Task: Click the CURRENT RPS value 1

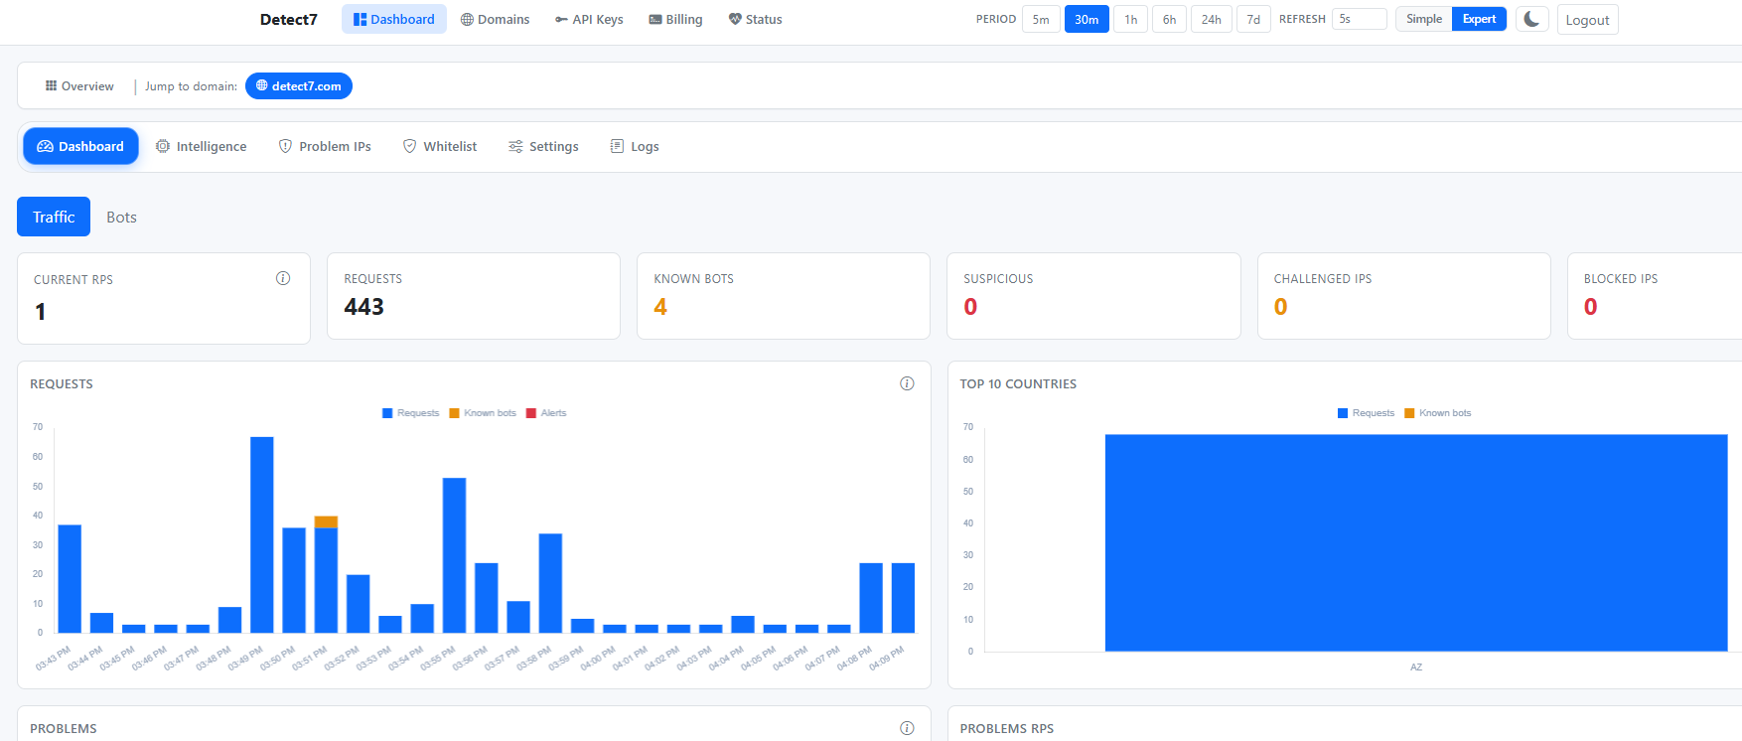Action: [40, 312]
